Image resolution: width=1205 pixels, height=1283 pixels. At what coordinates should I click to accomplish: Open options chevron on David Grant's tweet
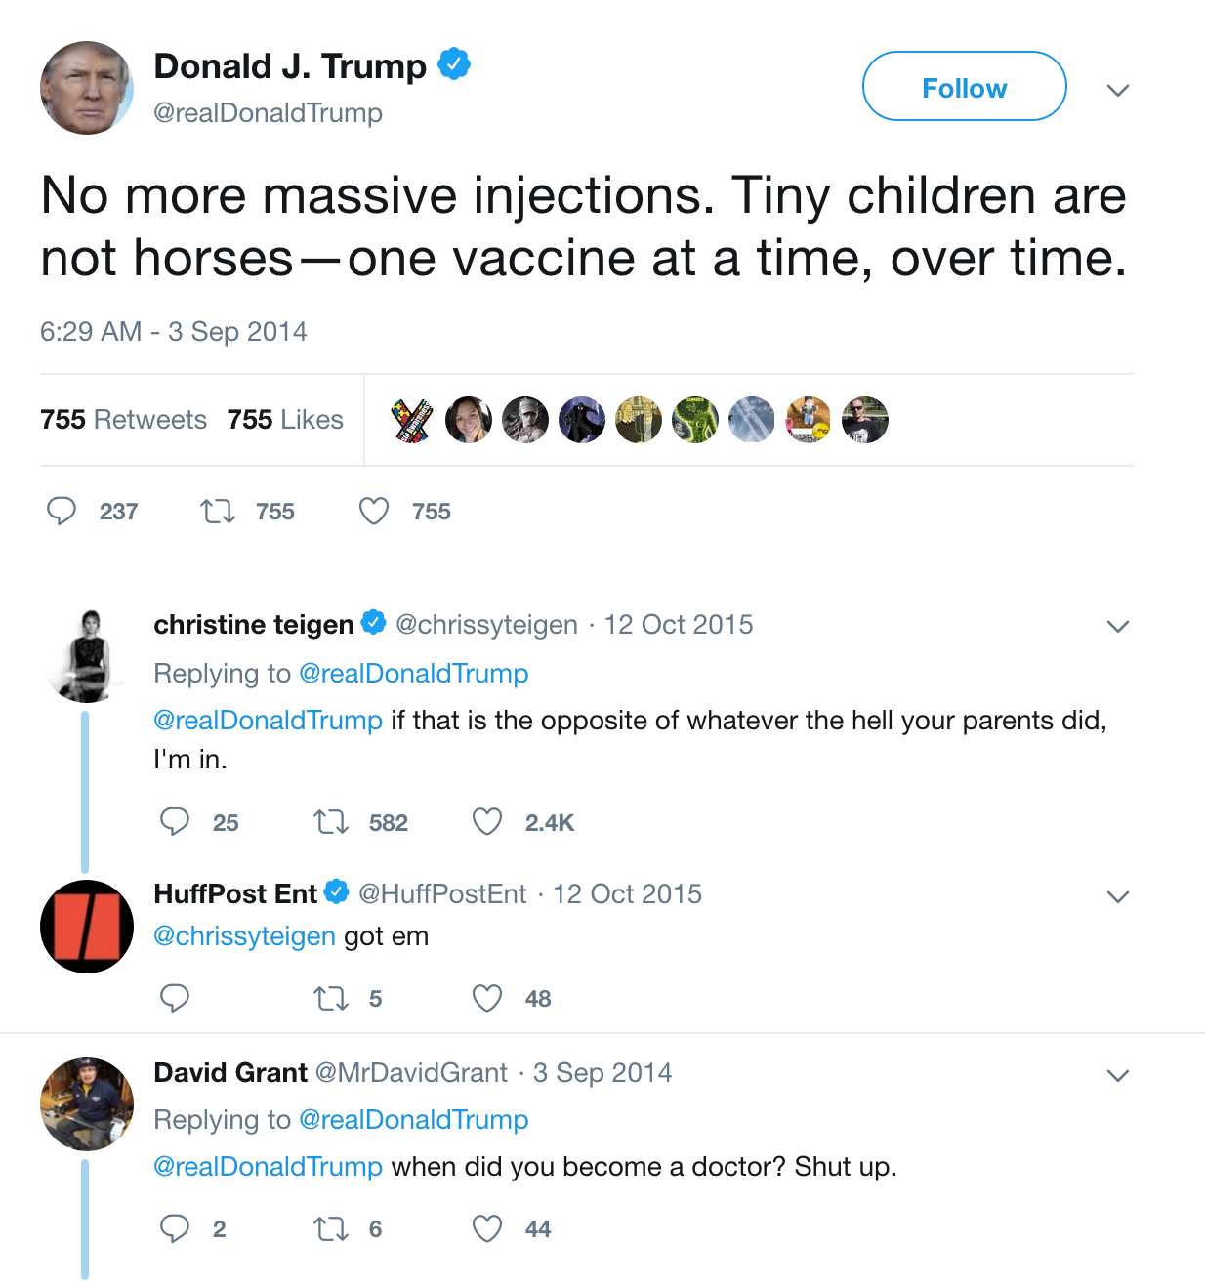(1118, 1075)
